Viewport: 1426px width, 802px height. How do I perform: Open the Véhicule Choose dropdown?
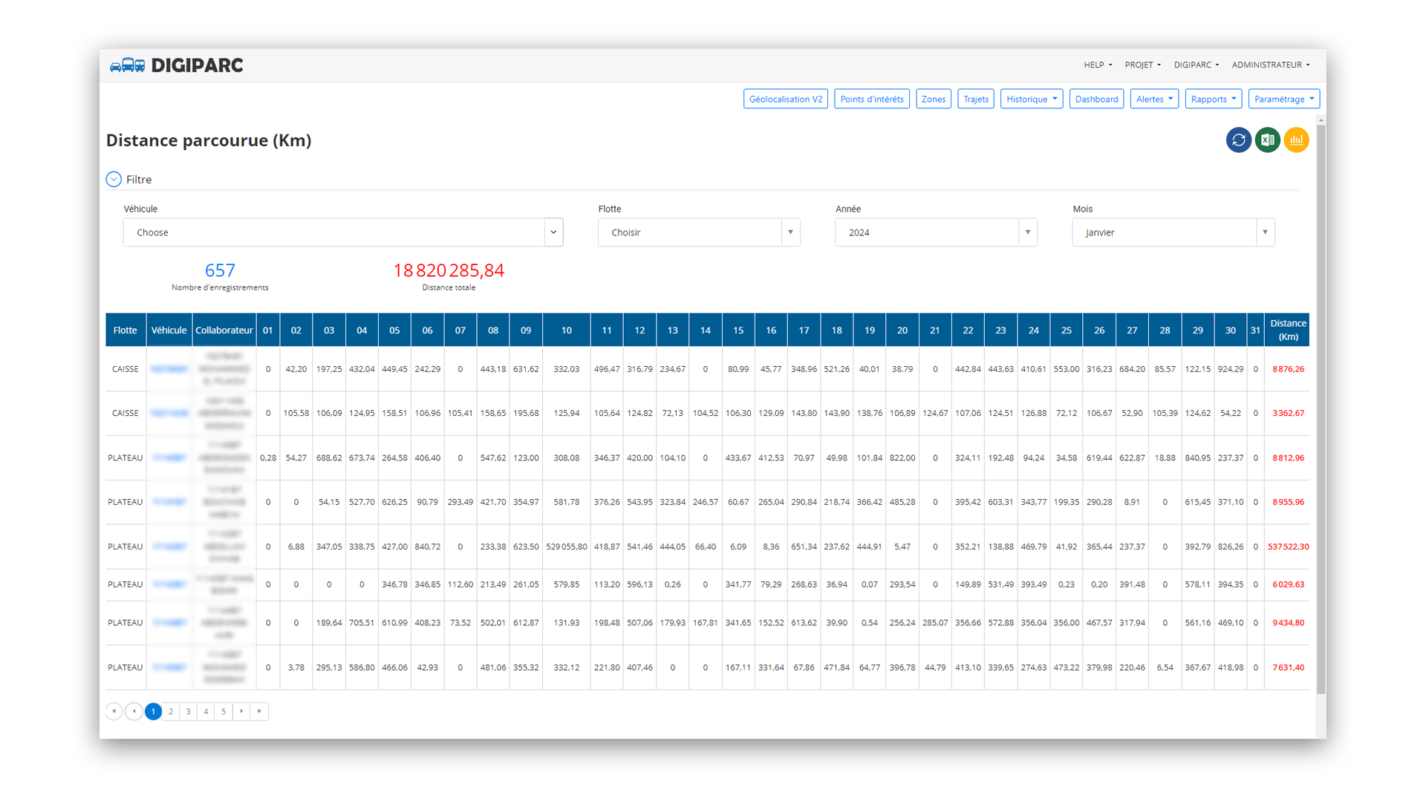pos(343,232)
